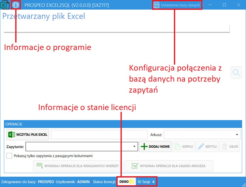Viewport: 246px width, 187px height.
Task: Click the Excel app icon in title bar
Action: tap(5, 5)
